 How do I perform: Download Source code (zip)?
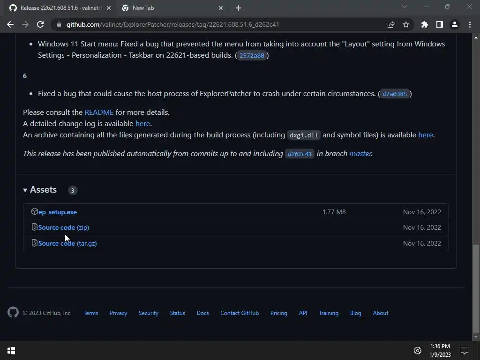point(64,227)
